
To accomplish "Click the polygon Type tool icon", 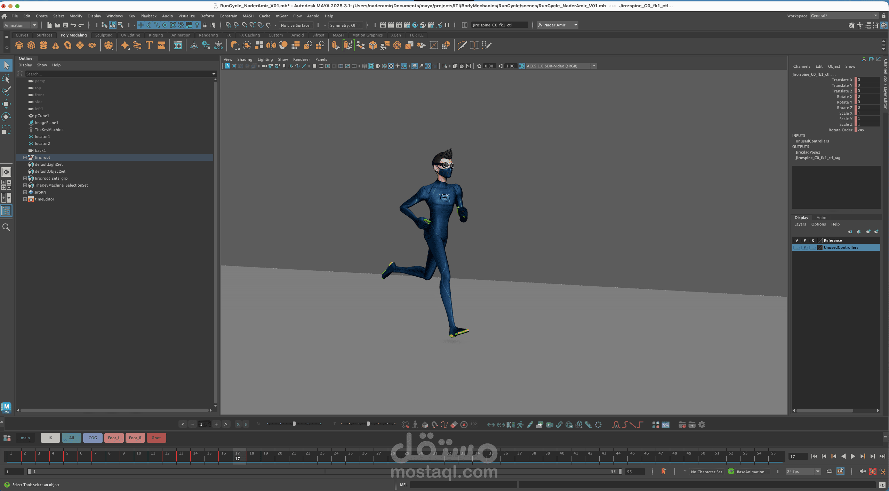I will point(149,45).
